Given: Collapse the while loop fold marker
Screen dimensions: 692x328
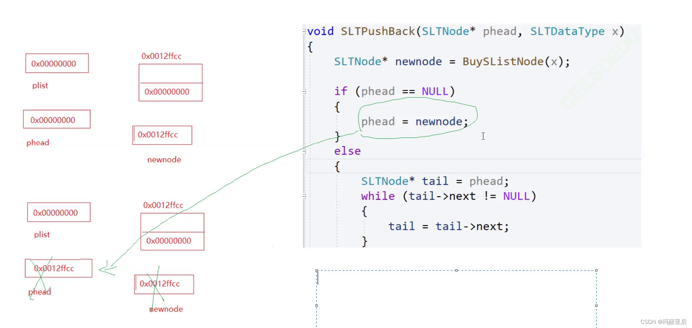Looking at the screenshot, I should tap(304, 196).
